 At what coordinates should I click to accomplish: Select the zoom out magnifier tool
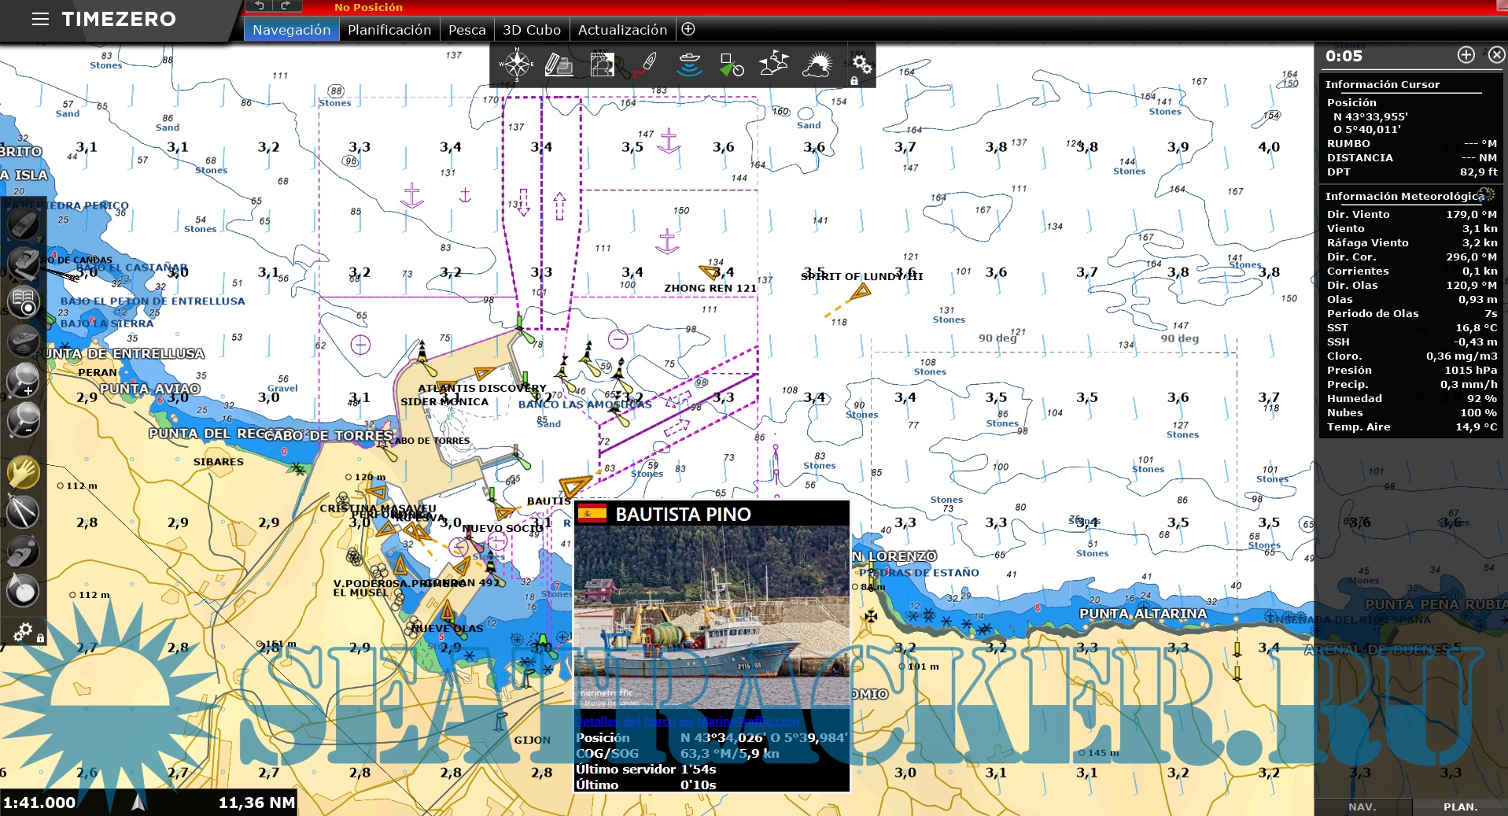(23, 419)
